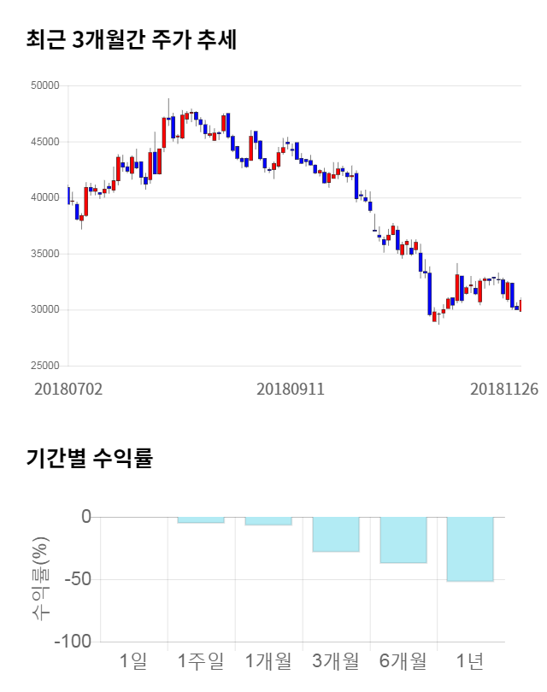Click the 1일 period axis label

tap(134, 660)
